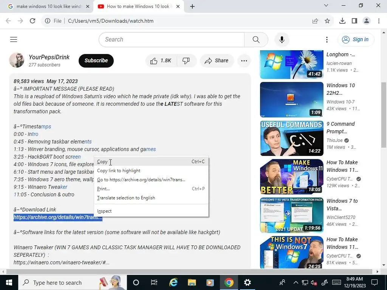Screen dimensions: 387x290
Task: Open Windows 7 to Vista thumbnail
Action: tap(291, 215)
